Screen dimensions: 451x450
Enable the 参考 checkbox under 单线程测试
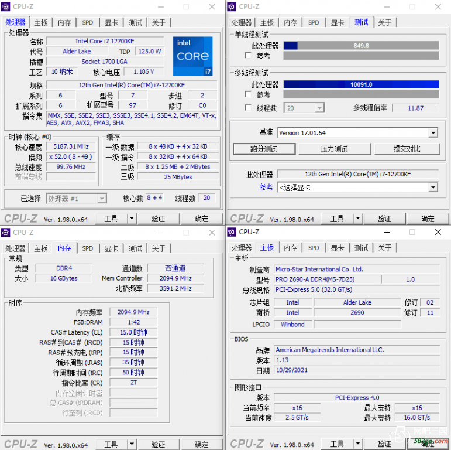tap(248, 55)
